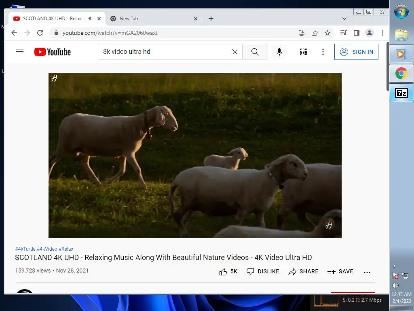Viewport: 414px width, 311px height.
Task: Open Windows Media Player taskbar icon
Action: coord(401,54)
